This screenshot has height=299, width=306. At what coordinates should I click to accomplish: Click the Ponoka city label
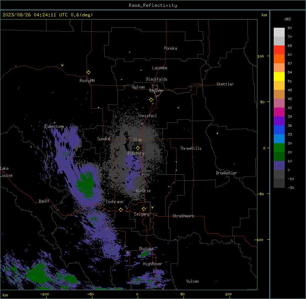click(170, 48)
